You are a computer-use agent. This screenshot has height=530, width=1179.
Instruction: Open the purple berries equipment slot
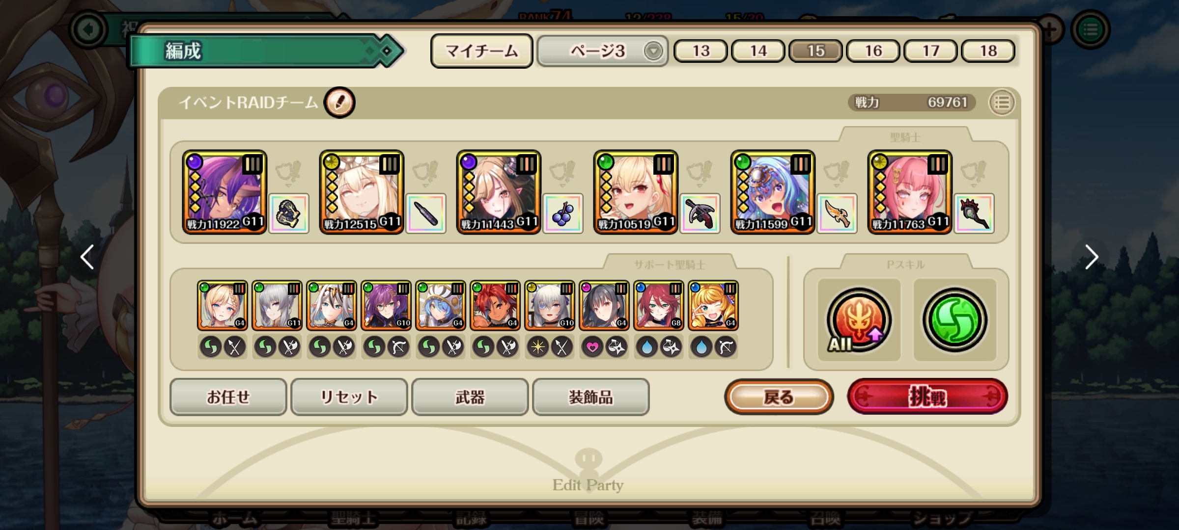click(x=563, y=213)
